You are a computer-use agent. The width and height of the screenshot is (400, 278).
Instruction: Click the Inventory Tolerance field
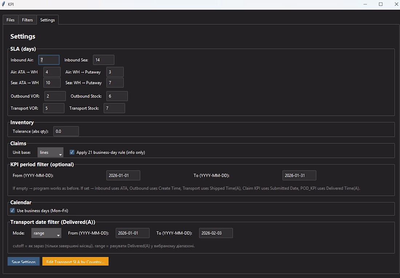[66, 131]
